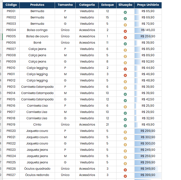The width and height of the screenshot is (181, 180).
Task: Select the Estoque header cell
Action: click(x=107, y=5)
